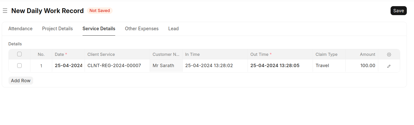Screen dimensions: 414x125
Task: Open Client Service field CLNT-REG-2024-00007
Action: click(114, 66)
